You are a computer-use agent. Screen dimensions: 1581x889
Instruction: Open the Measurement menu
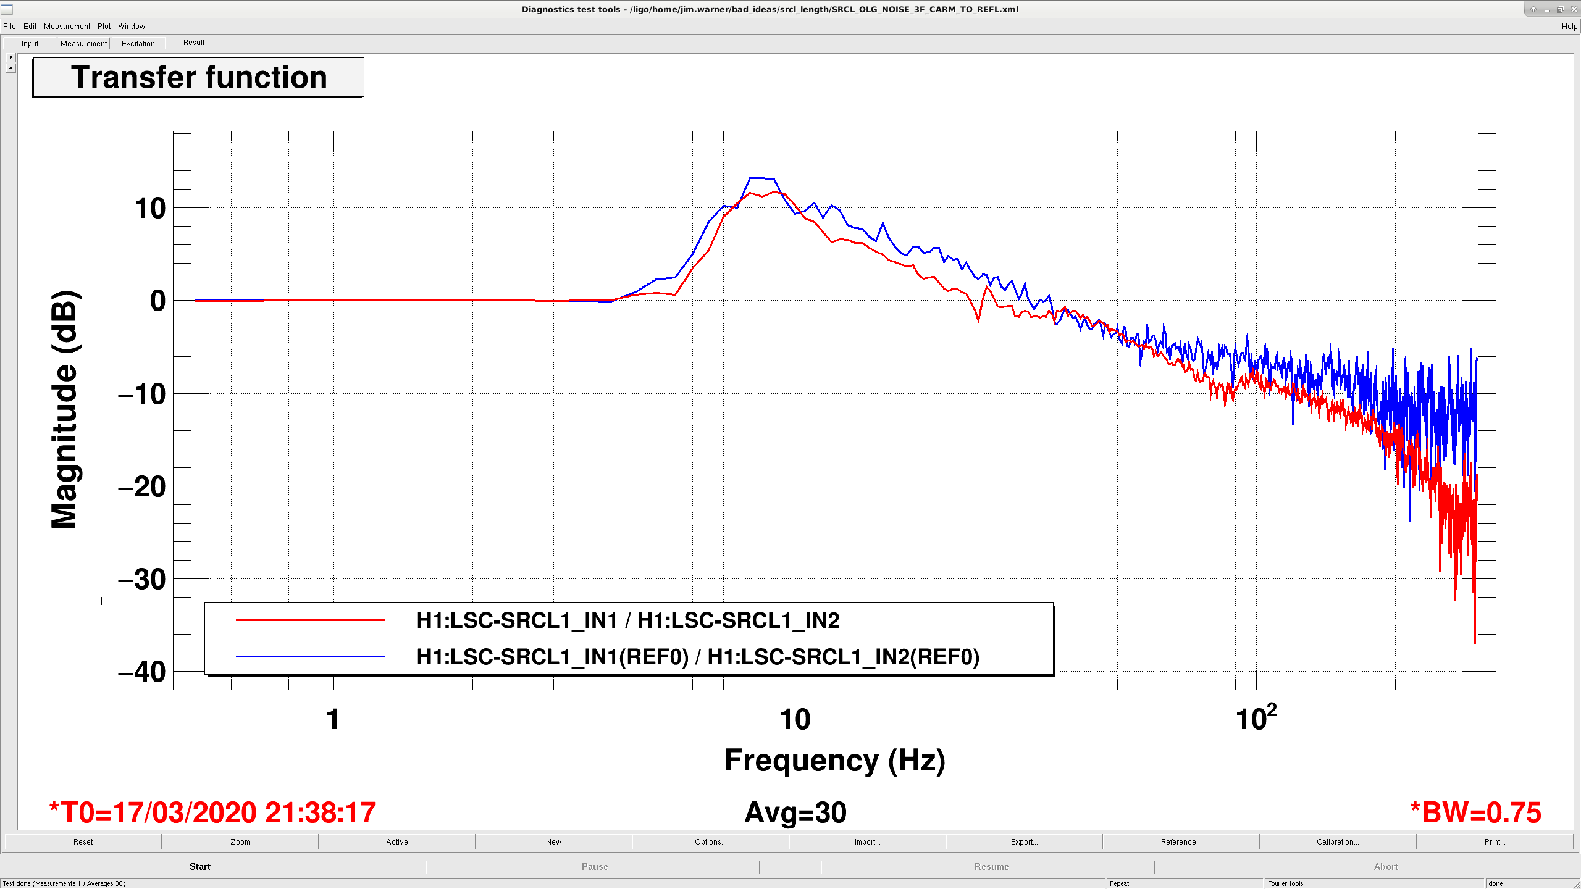[x=67, y=27]
